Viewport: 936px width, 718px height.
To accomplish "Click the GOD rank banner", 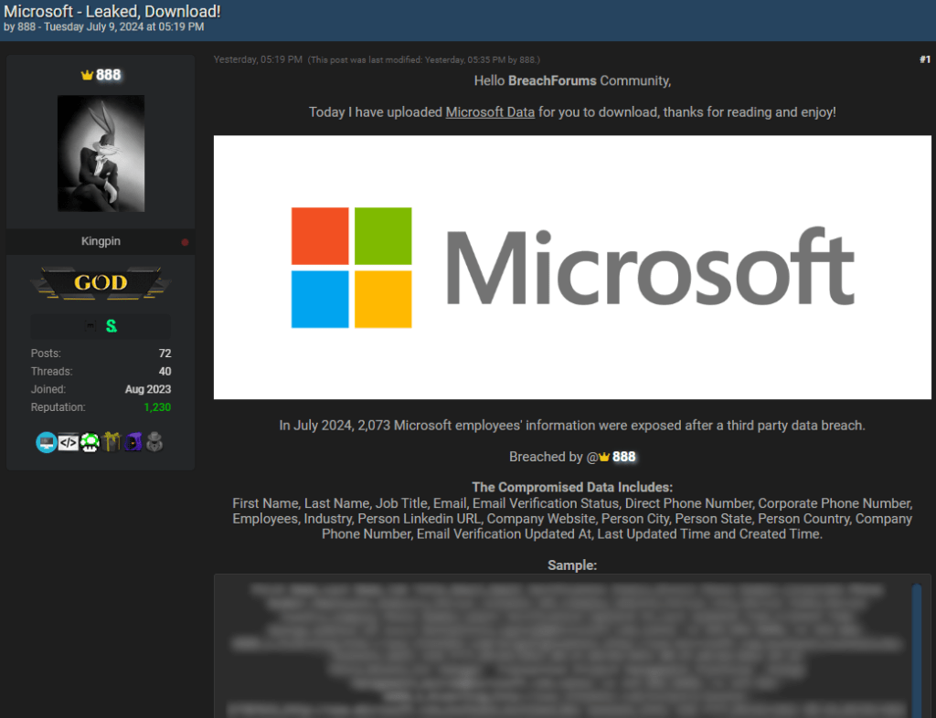I will pyautogui.click(x=101, y=282).
